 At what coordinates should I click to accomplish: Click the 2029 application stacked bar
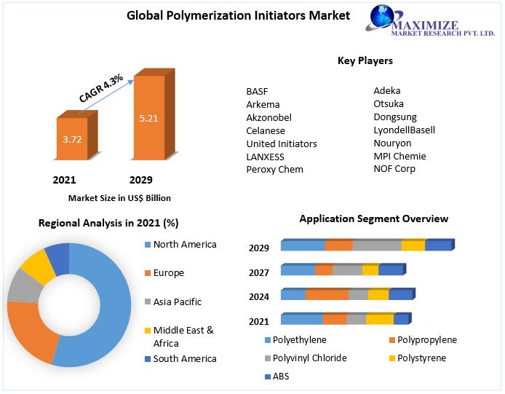click(x=367, y=245)
